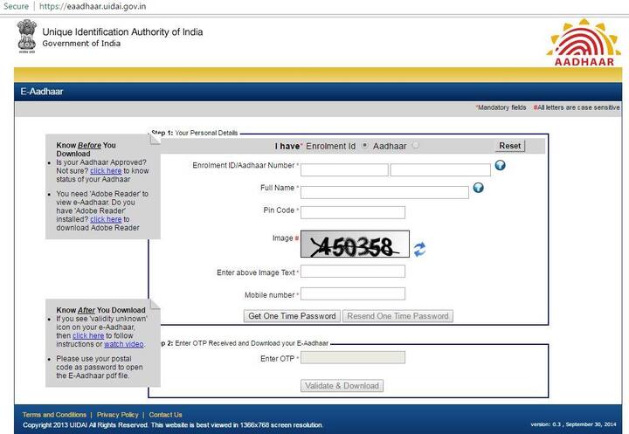Click Unique Identification Authority of India title
The width and height of the screenshot is (629, 434).
pos(122,31)
